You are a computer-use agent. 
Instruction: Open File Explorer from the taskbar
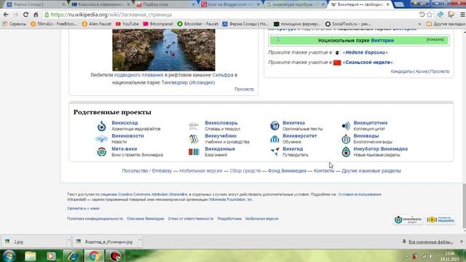(x=31, y=256)
